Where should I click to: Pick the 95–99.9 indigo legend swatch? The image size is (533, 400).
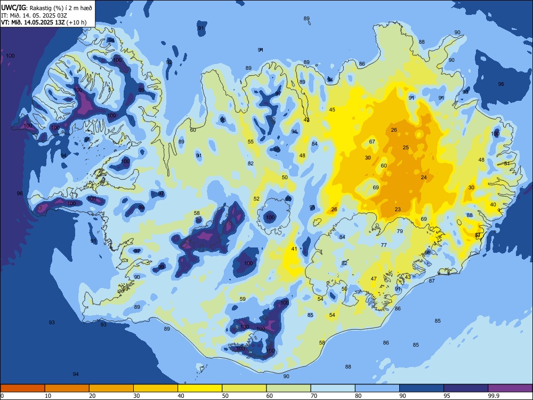pos(466,388)
